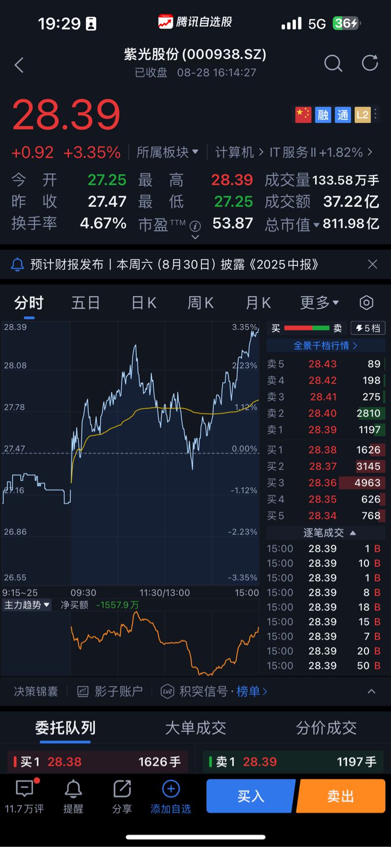Tap the status bar battery indicator

pyautogui.click(x=347, y=23)
